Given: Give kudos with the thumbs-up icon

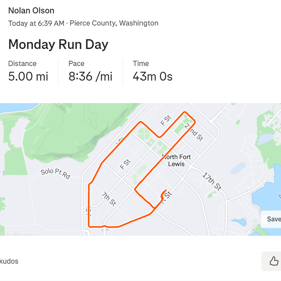Looking at the screenshot, I should [x=274, y=261].
